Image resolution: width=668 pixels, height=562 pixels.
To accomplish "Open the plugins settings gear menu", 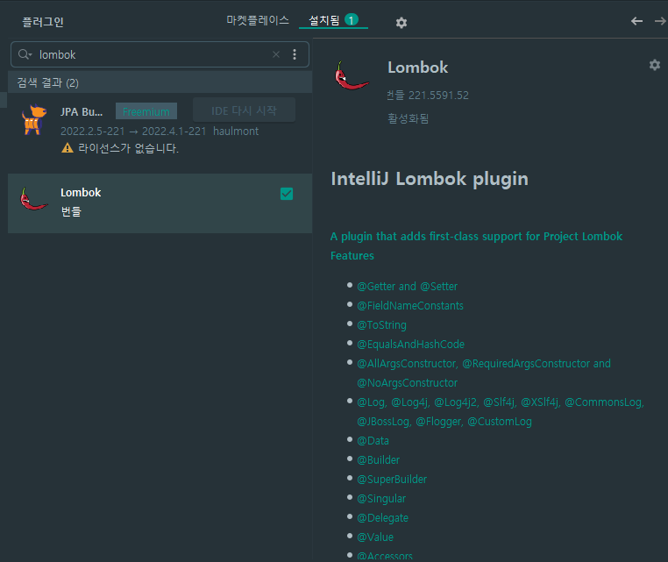I will pyautogui.click(x=402, y=23).
